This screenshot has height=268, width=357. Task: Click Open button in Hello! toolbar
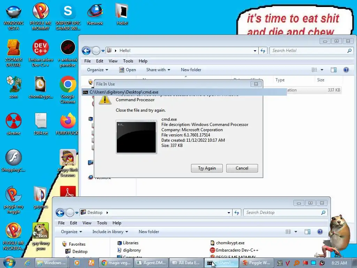(x=128, y=70)
